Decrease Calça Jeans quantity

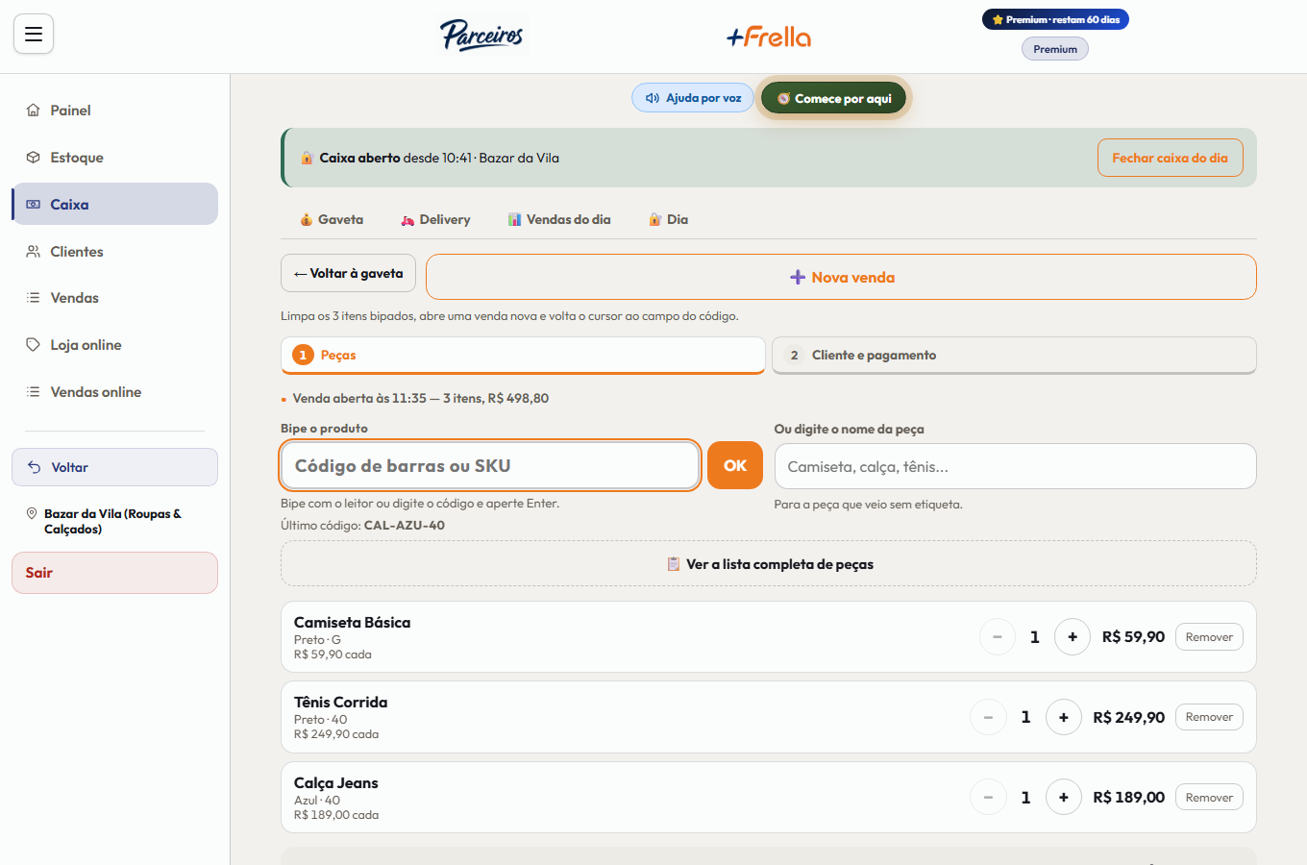(988, 798)
